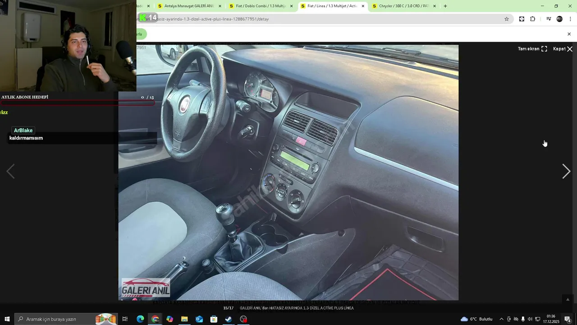Open Microsoft Edge from the taskbar
The width and height of the screenshot is (577, 325).
[x=140, y=319]
